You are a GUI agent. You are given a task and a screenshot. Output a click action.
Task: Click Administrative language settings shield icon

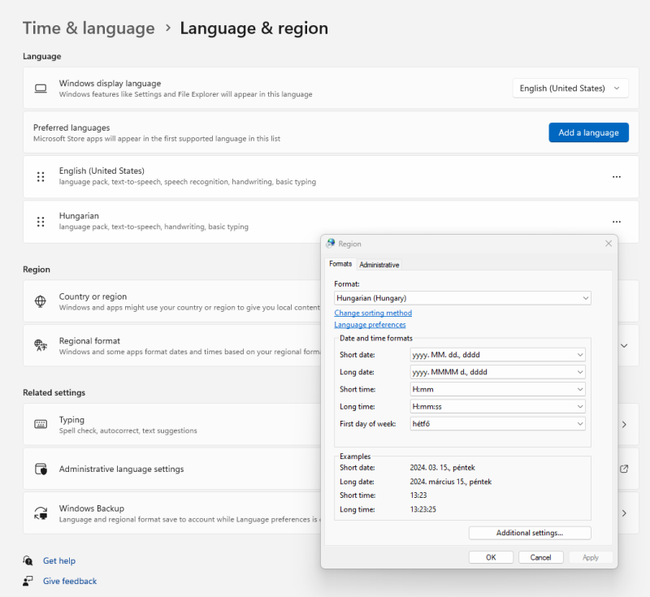pyautogui.click(x=41, y=469)
